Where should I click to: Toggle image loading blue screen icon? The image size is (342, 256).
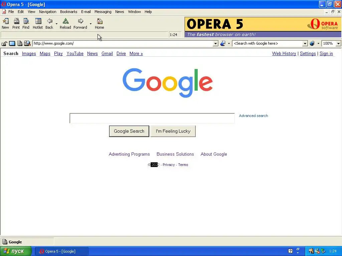coord(12,44)
